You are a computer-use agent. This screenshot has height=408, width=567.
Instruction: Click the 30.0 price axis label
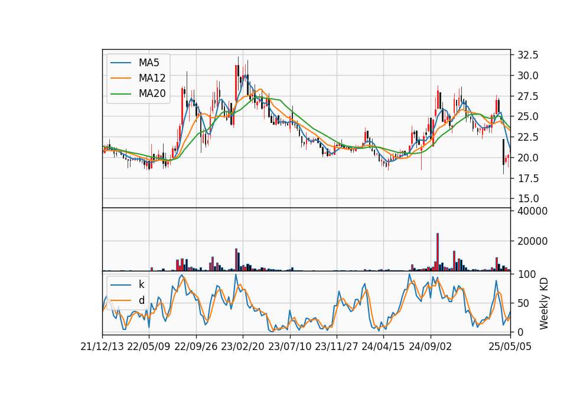[x=528, y=76]
